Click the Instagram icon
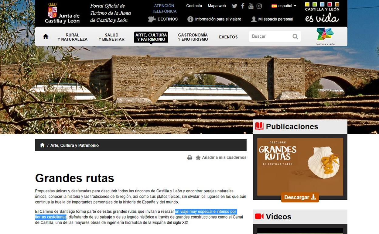This screenshot has height=234, width=379. (259, 6)
